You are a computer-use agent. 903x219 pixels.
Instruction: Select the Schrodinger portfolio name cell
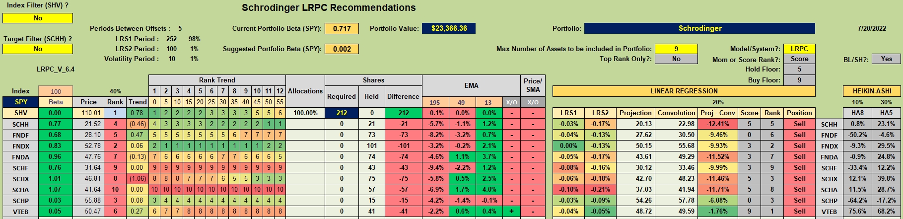(699, 28)
